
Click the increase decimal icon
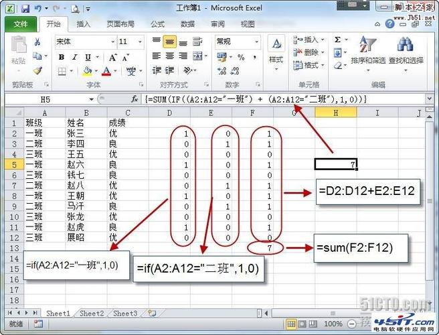[x=222, y=71]
